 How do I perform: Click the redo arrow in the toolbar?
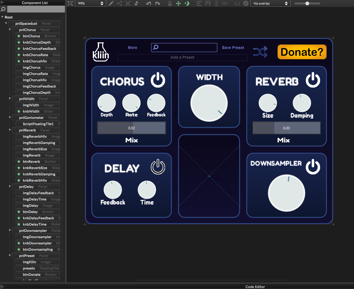(x=157, y=3)
